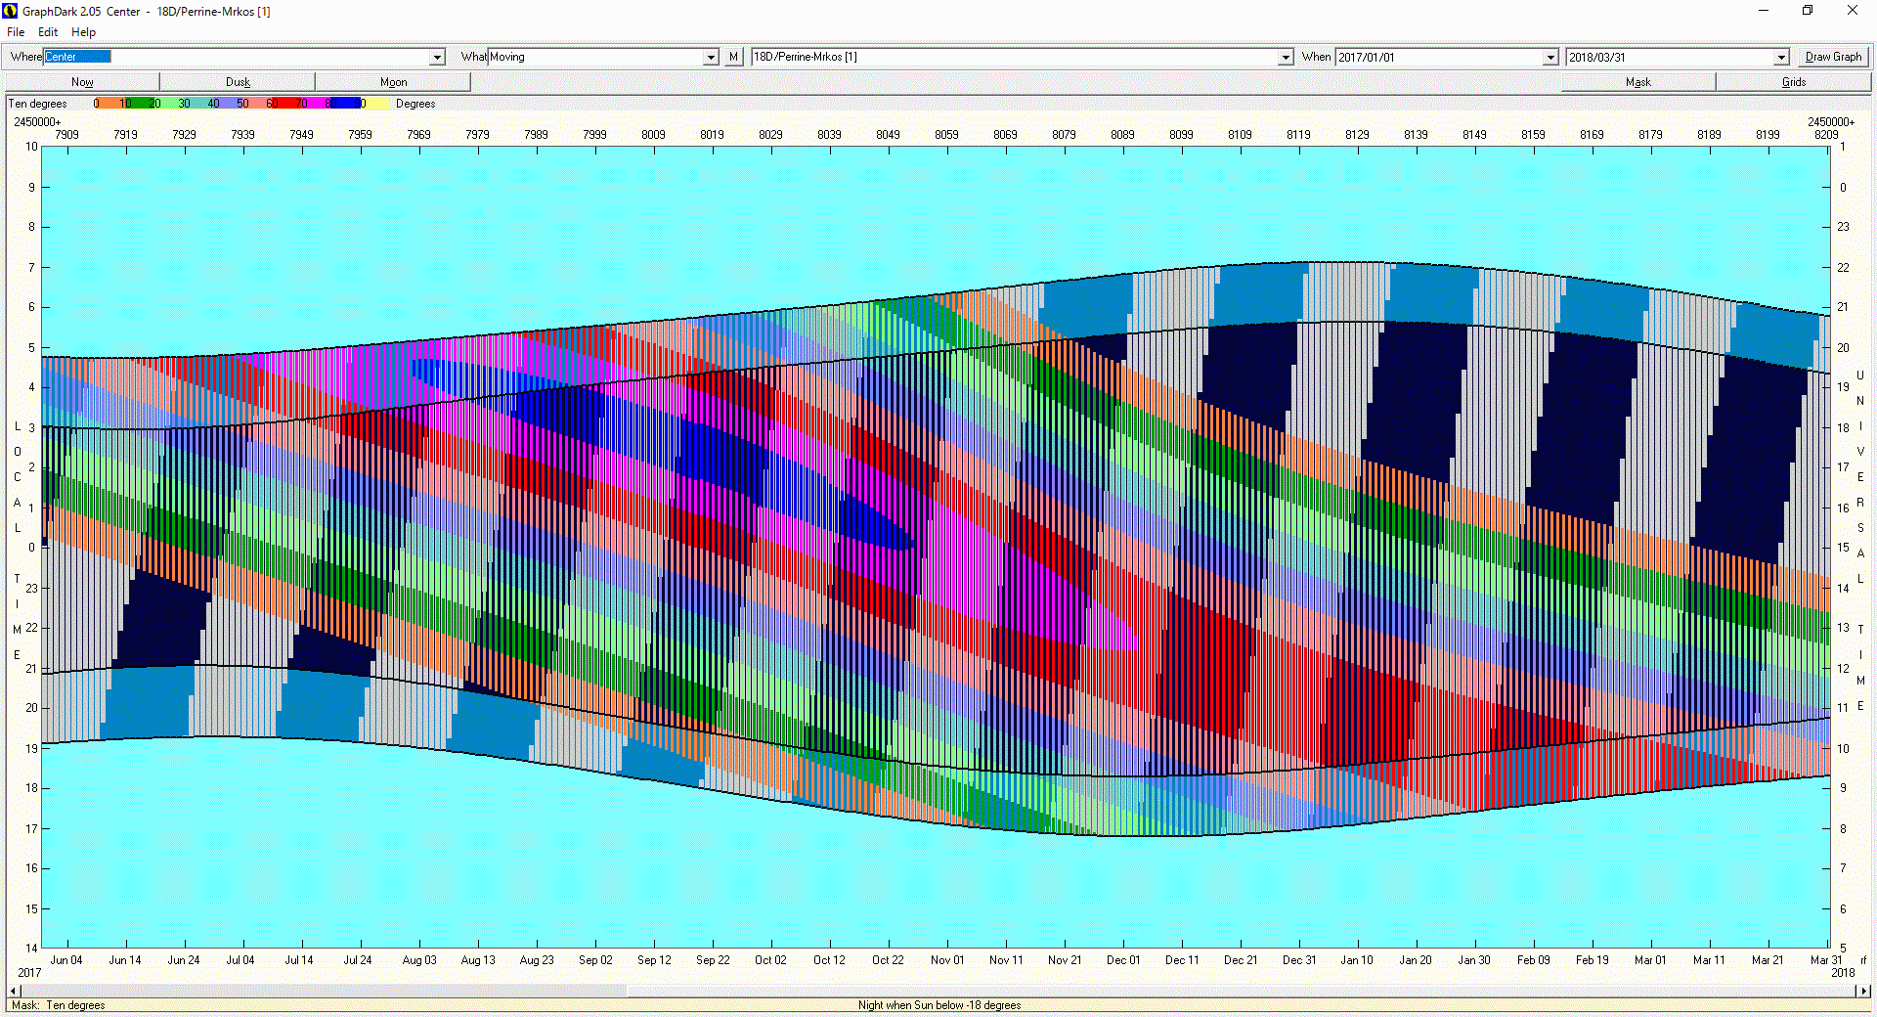Click the 8199 Julian date top axis label
1877x1017 pixels.
click(x=1768, y=135)
